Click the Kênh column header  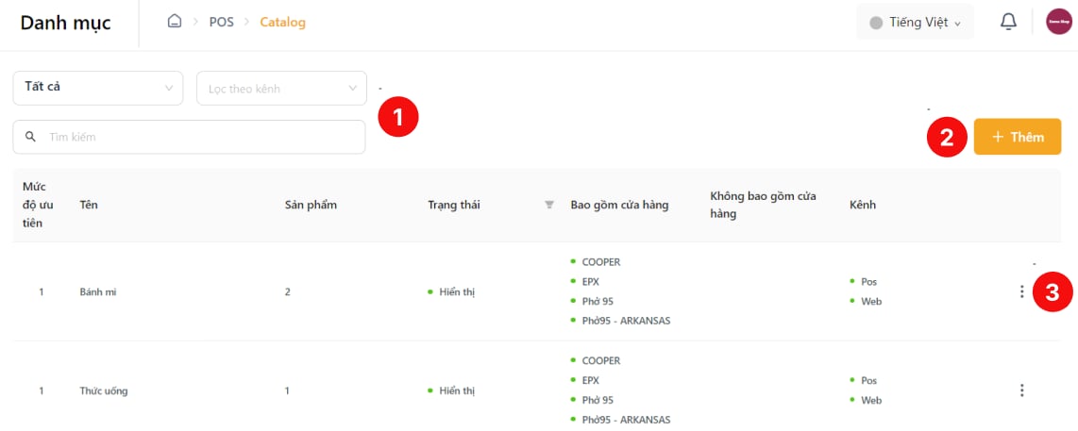click(863, 205)
